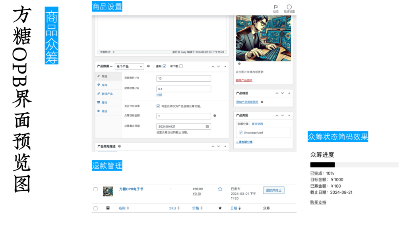Switch to the 最多使用 category tab
Viewport: 407px width, 229px height.
click(257, 124)
